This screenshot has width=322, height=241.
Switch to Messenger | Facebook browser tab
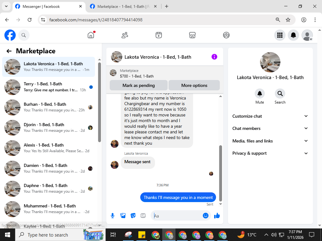(48, 7)
